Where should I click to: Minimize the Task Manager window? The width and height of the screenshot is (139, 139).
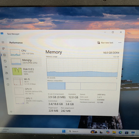pos(105,32)
